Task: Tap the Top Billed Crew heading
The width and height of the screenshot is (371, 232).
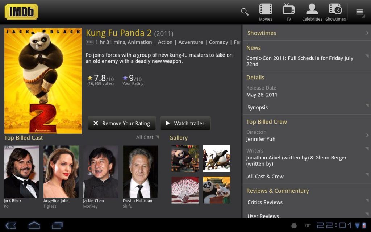Action: (266, 122)
